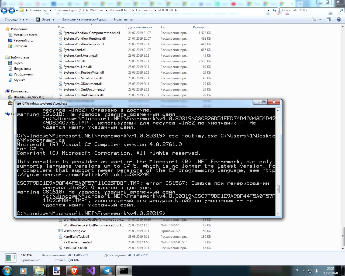The width and height of the screenshot is (345, 276).
Task: Switch to cmd window in taskbar
Action: [x=124, y=271]
